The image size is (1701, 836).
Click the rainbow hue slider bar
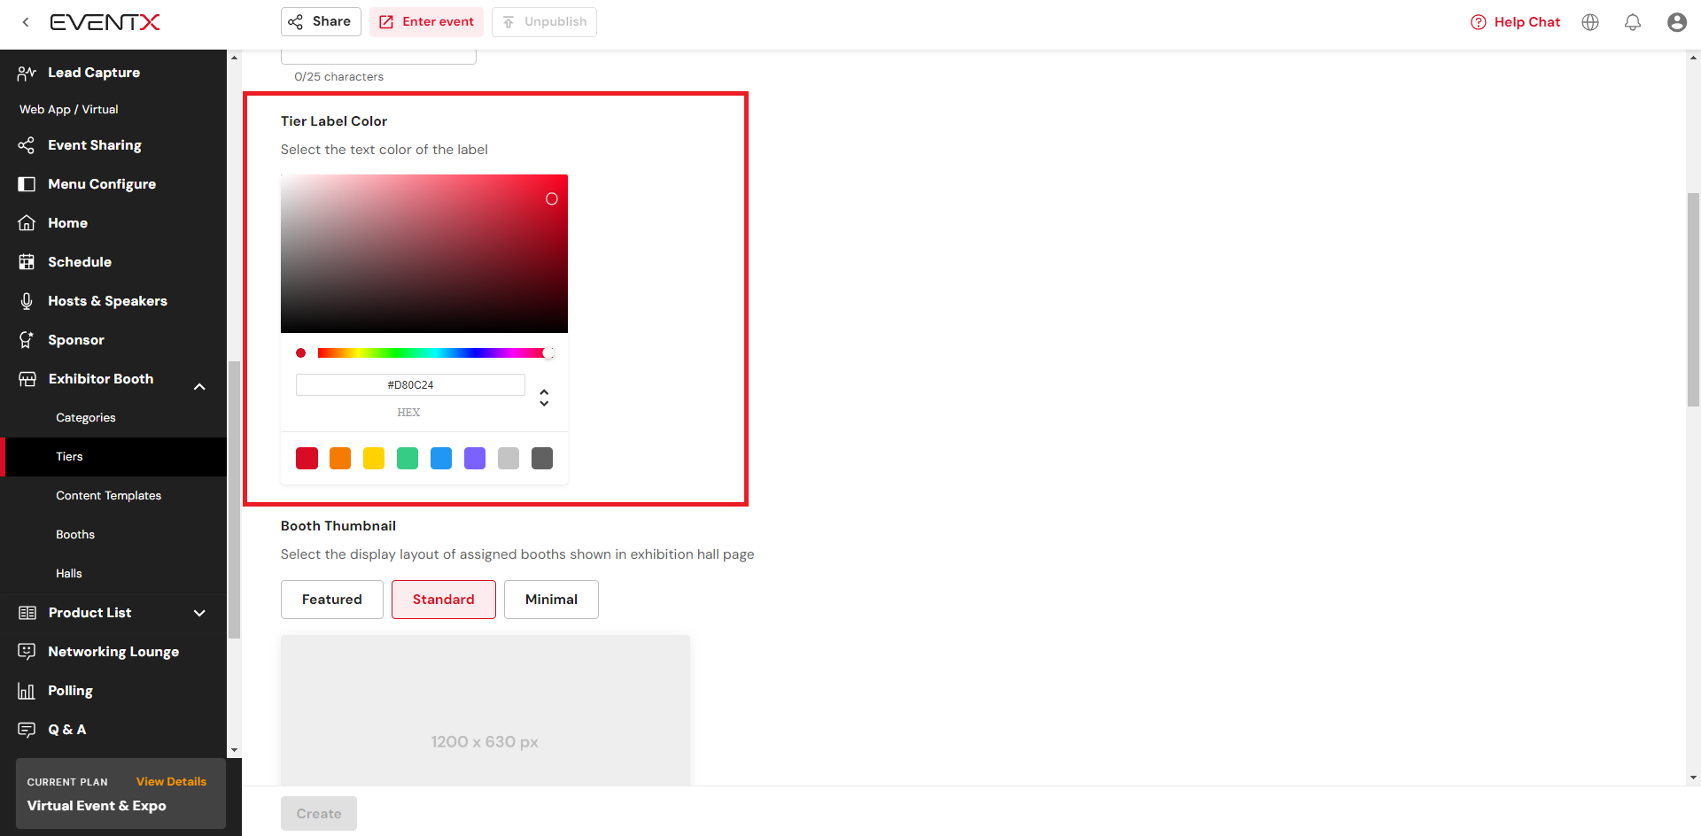434,353
